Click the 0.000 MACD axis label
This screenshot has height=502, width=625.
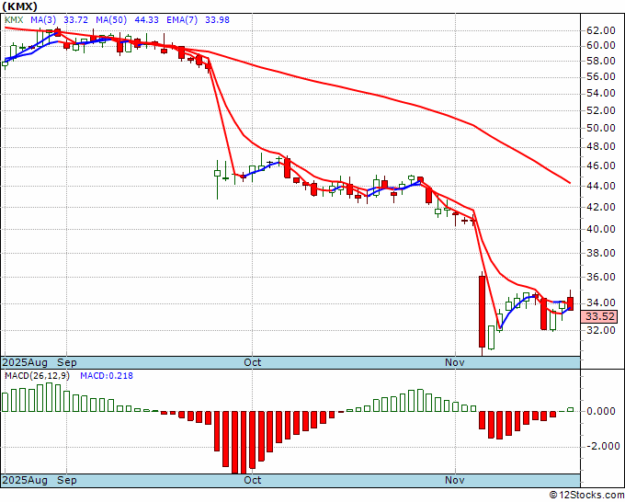click(601, 411)
